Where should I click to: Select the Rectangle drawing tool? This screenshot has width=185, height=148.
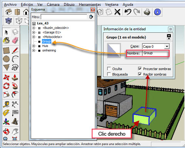tap(6, 50)
